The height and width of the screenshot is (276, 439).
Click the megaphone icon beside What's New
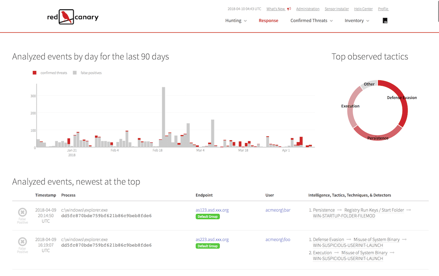coord(289,9)
